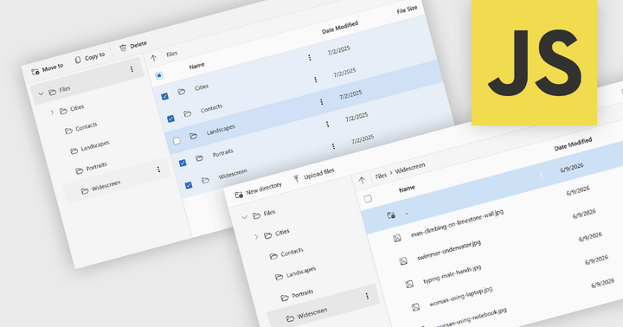Expand the Cities tree node in front window
This screenshot has height=327, width=623.
pyautogui.click(x=256, y=236)
